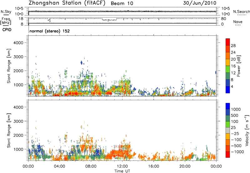
Task: Click the '20:00' time axis tick label
Action: coord(185,166)
